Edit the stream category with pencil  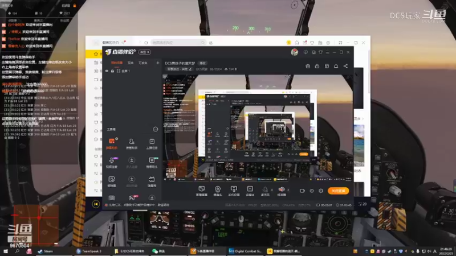point(190,69)
